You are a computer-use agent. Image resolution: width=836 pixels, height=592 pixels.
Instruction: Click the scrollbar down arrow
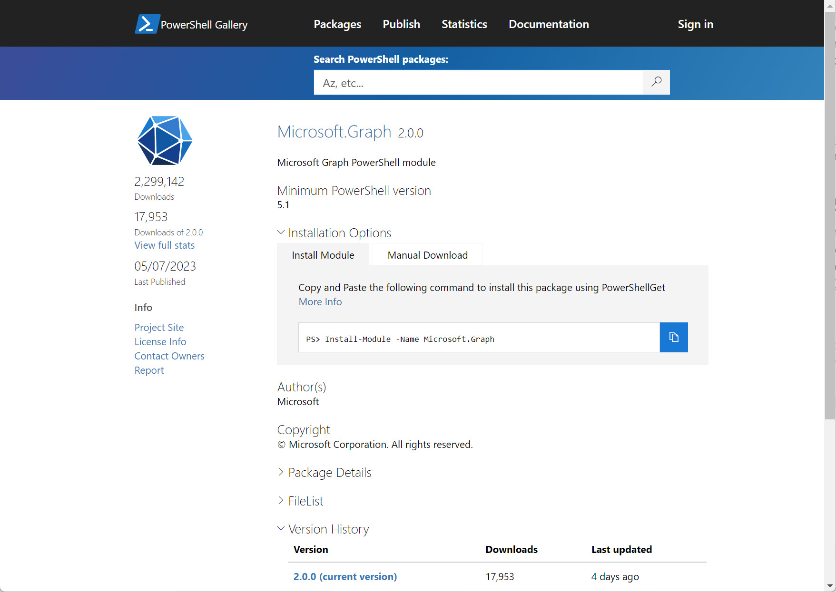(830, 586)
